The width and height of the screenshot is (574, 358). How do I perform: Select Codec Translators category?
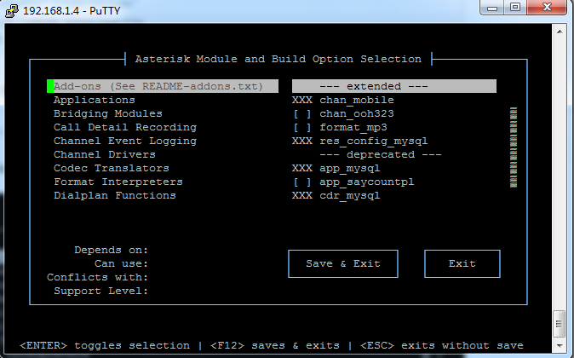(112, 168)
